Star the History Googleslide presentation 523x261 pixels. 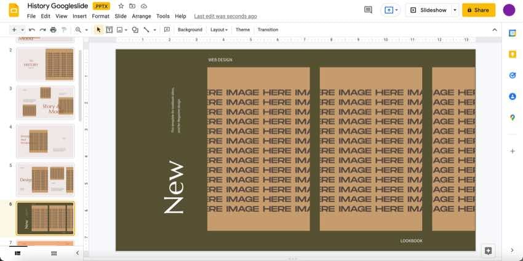(x=121, y=6)
